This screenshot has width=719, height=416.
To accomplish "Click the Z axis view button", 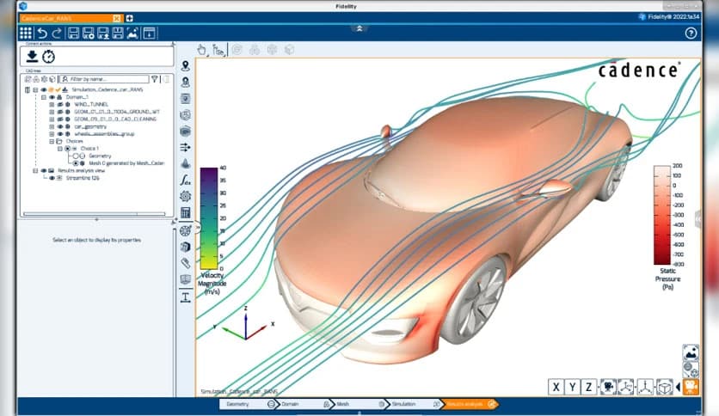I will pyautogui.click(x=588, y=388).
